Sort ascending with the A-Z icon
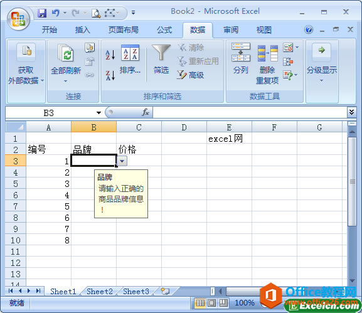362x313 pixels. (110, 55)
